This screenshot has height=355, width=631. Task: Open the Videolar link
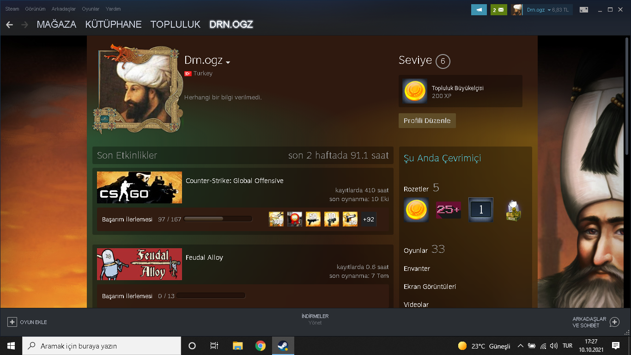coord(416,305)
